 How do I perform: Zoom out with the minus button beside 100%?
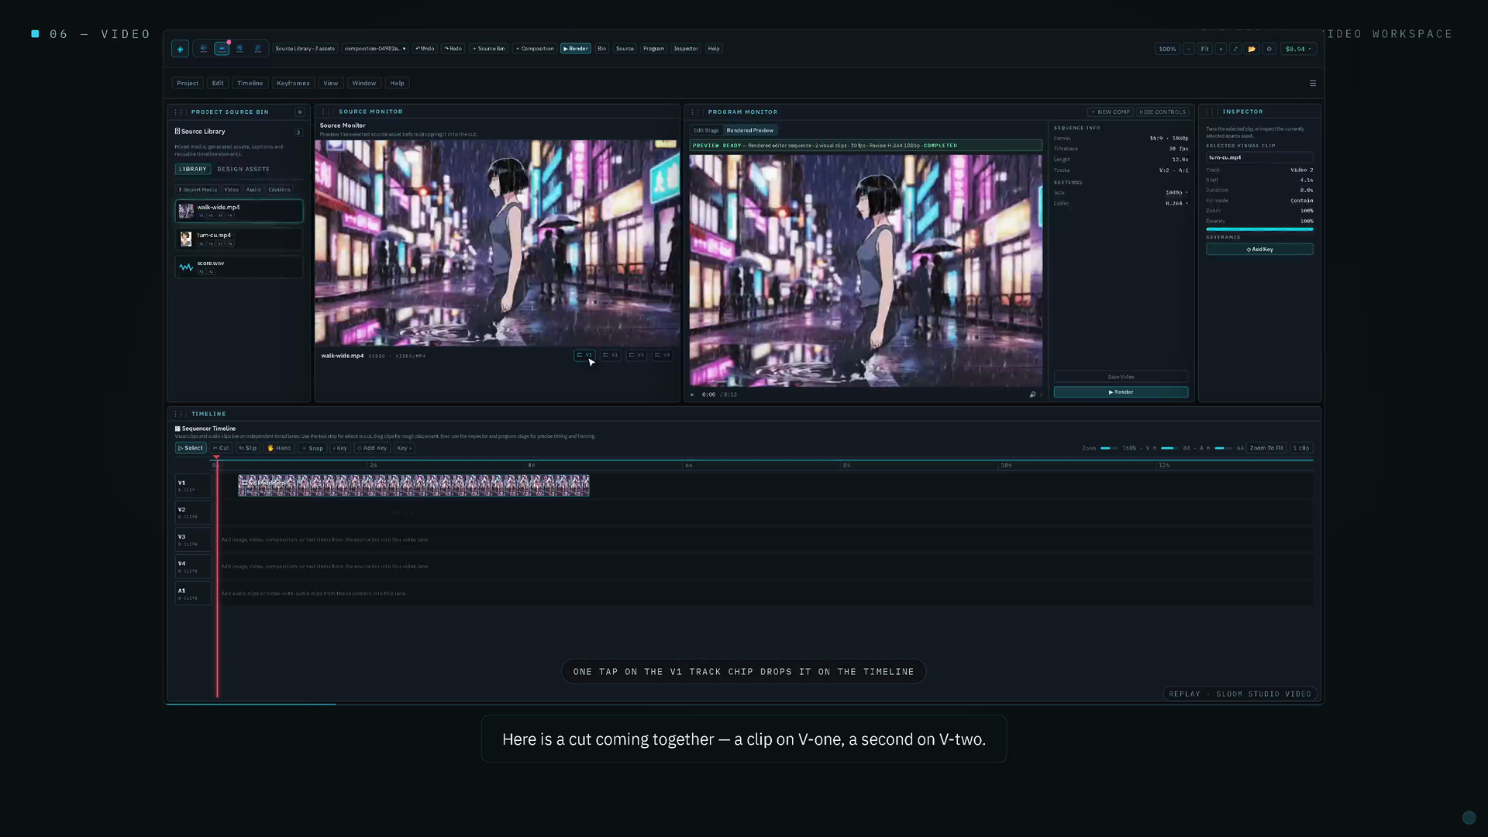tap(1188, 49)
